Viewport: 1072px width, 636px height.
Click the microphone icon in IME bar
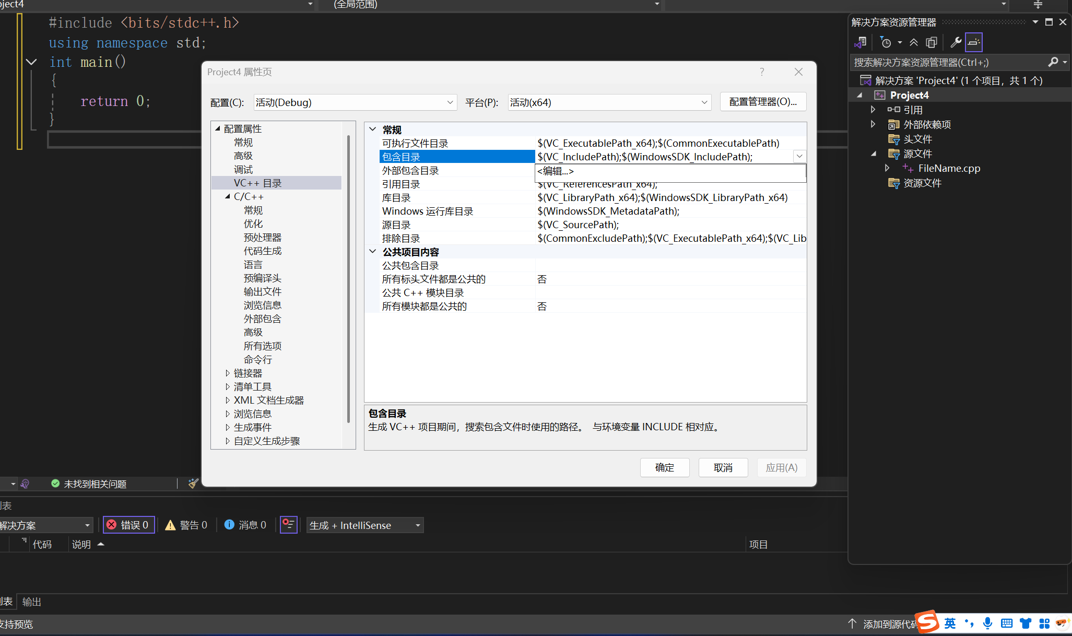[987, 623]
